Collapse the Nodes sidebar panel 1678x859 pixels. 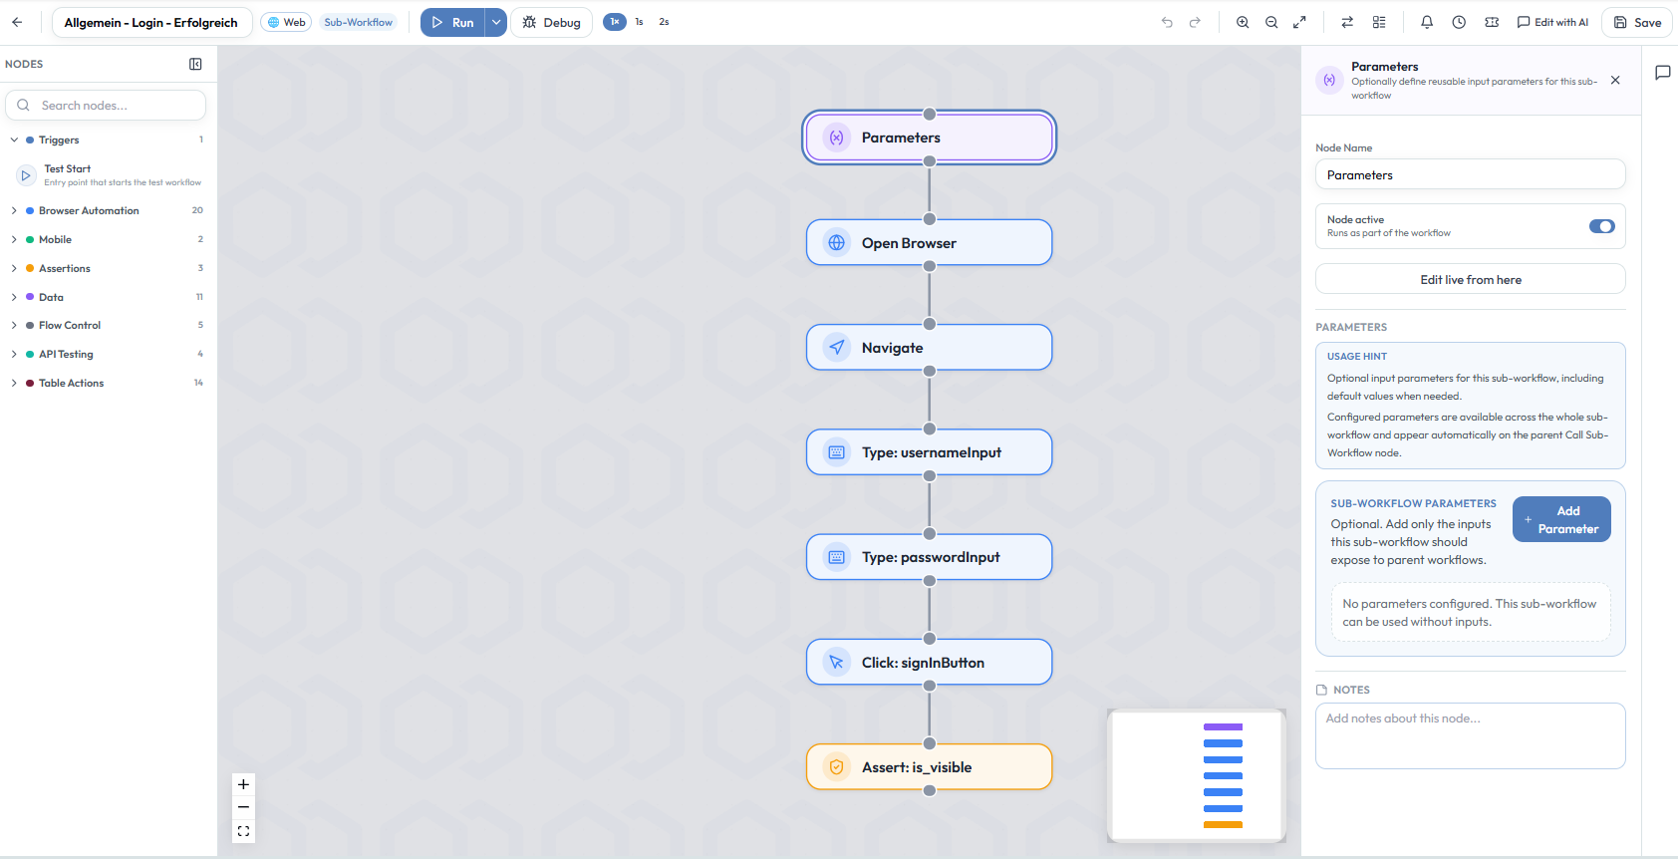[x=195, y=64]
